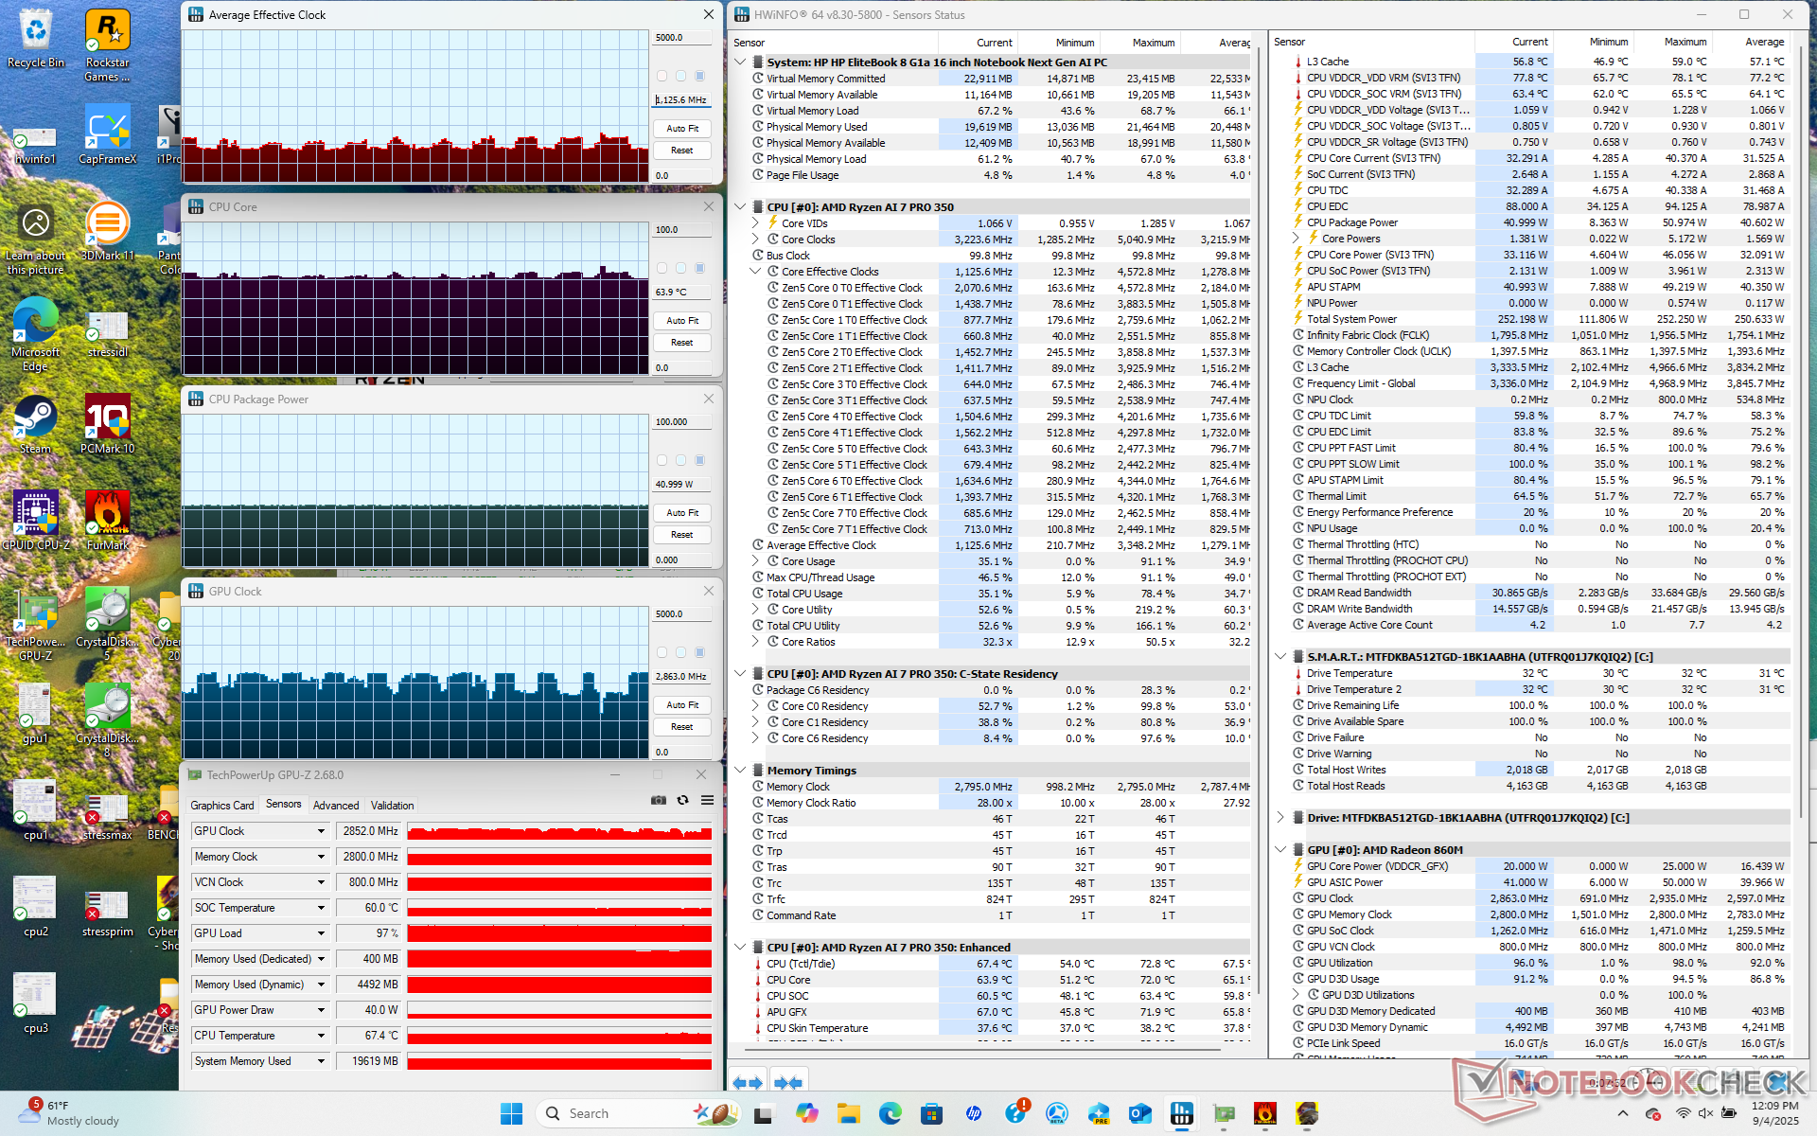Open File Explorer from taskbar
The height and width of the screenshot is (1136, 1817).
[848, 1113]
